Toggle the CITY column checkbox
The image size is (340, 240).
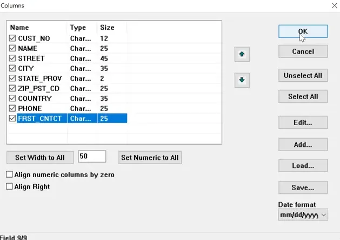point(12,68)
